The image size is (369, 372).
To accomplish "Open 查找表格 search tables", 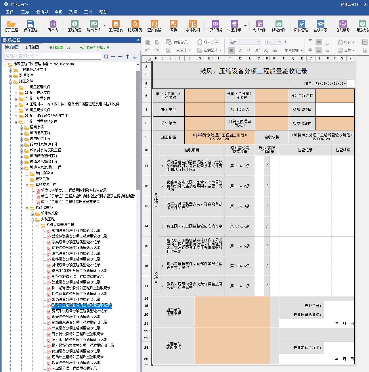I will click(154, 26).
